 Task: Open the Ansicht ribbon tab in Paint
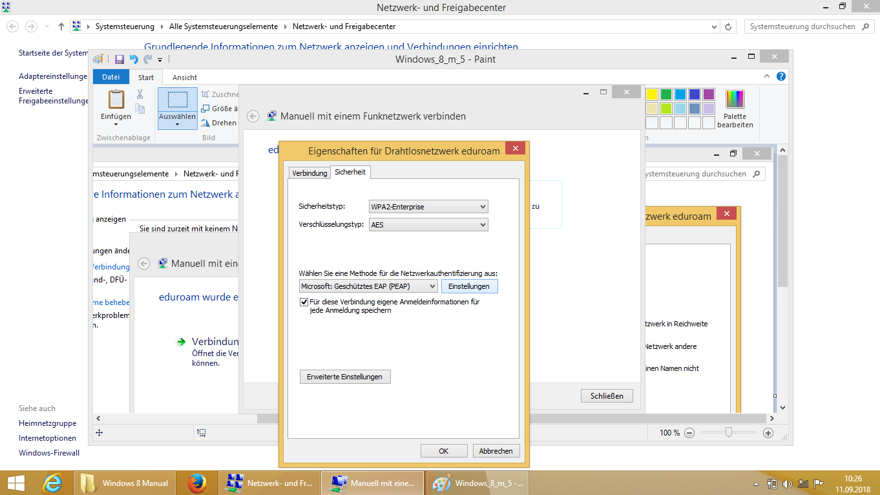184,78
